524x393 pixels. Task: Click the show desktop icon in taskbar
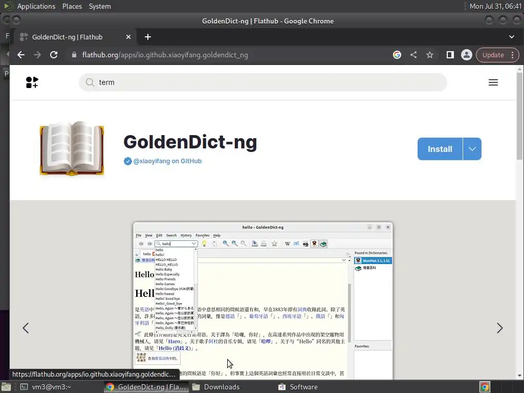click(6, 387)
